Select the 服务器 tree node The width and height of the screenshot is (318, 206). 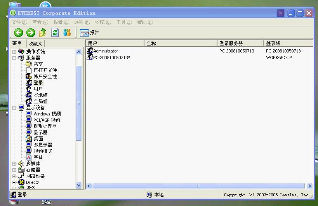(33, 58)
